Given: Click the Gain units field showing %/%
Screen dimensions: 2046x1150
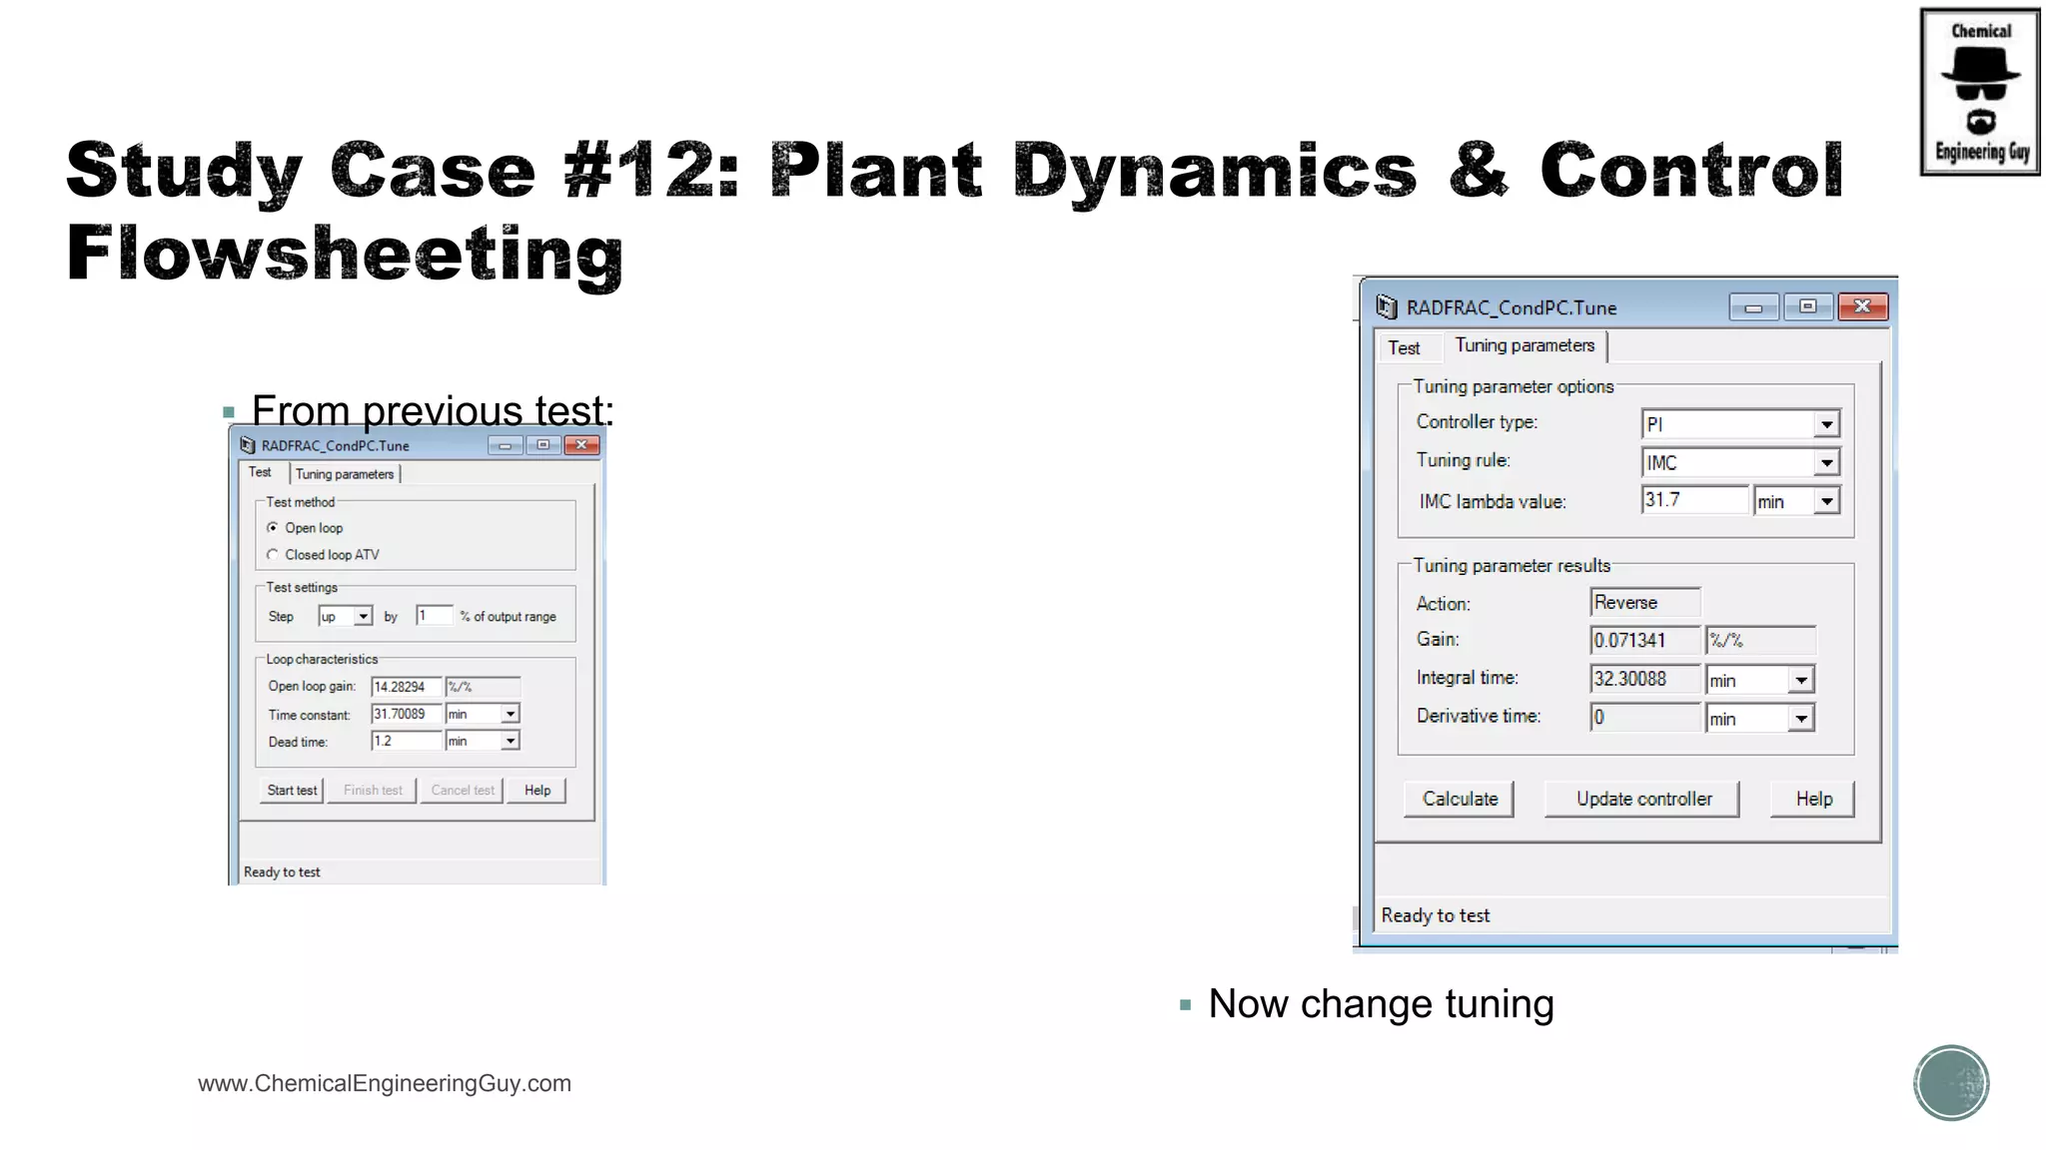Looking at the screenshot, I should 1760,640.
